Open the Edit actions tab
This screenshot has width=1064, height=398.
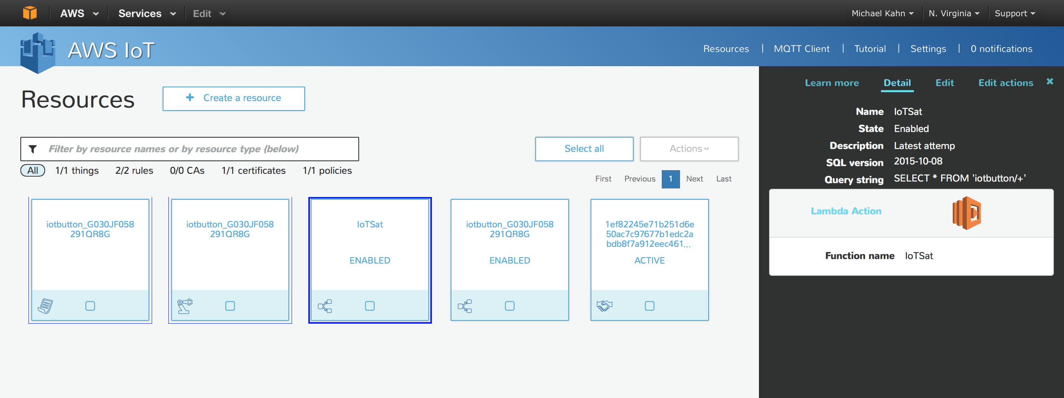click(1005, 83)
